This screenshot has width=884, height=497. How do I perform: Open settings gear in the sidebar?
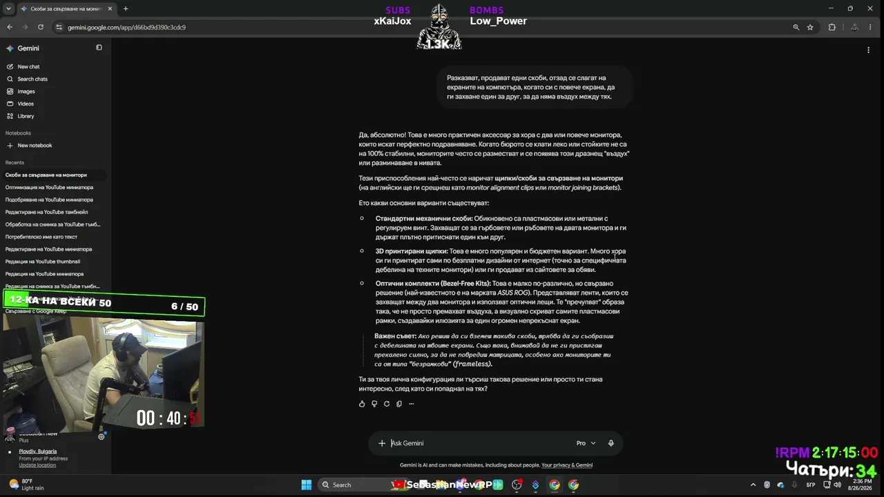pos(102,436)
